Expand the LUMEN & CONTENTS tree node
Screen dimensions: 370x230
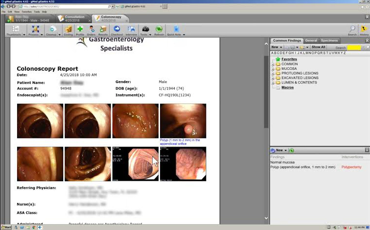pos(273,83)
